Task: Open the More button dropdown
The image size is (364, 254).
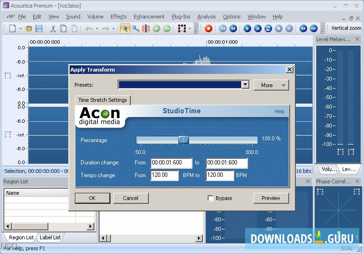Action: (x=271, y=85)
